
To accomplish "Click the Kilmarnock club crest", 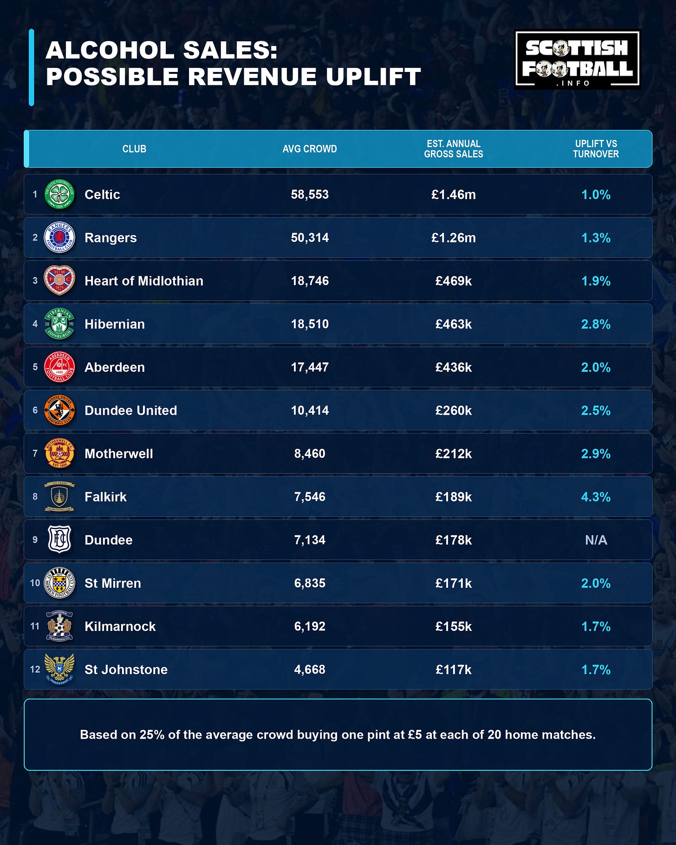I will 59,626.
